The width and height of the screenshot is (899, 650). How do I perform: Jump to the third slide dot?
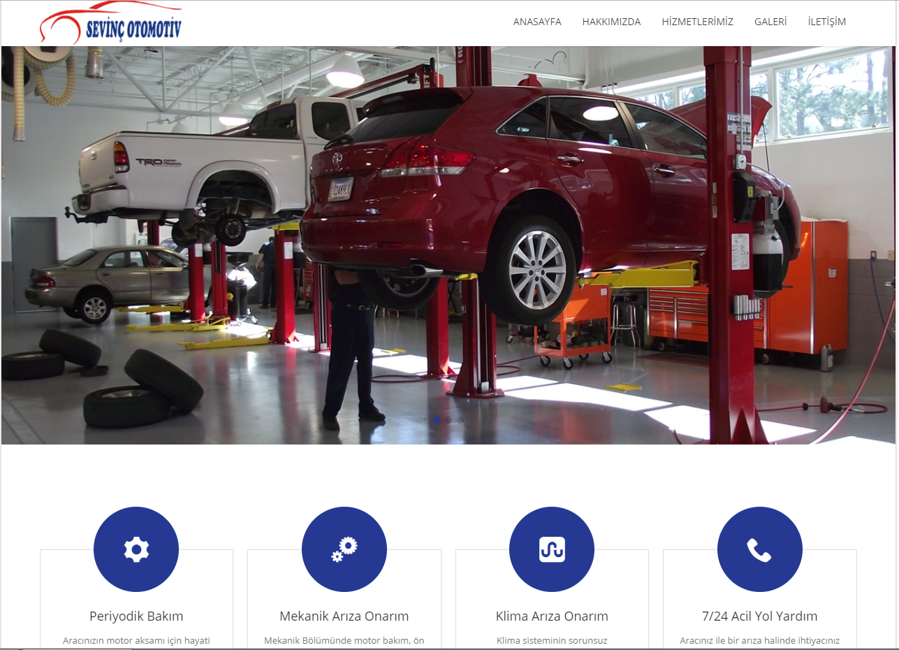(x=460, y=420)
